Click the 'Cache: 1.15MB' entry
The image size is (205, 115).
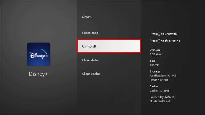click(x=160, y=91)
